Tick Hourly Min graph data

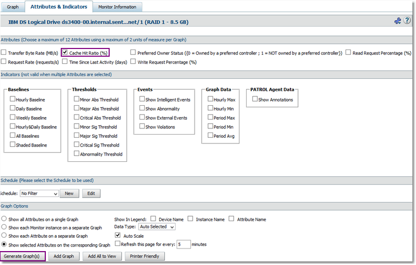point(210,108)
